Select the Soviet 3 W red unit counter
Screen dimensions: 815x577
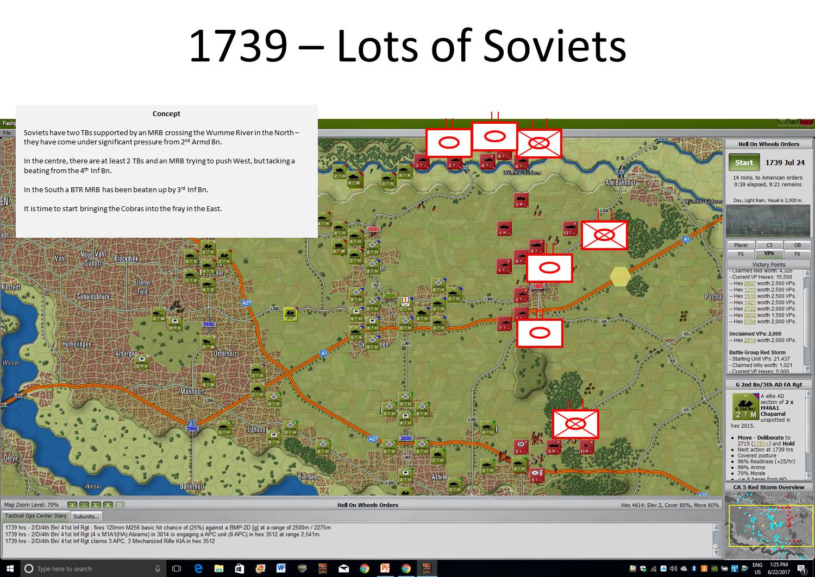[521, 200]
